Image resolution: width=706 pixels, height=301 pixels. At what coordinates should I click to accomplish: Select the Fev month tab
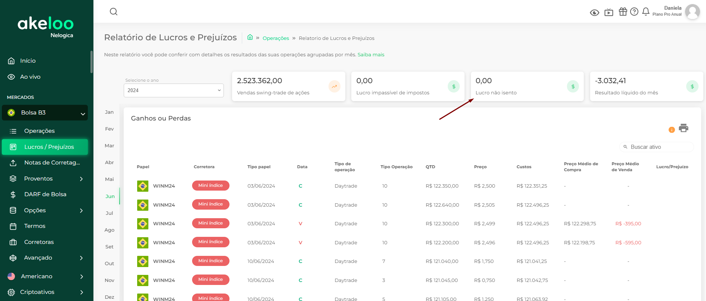tap(109, 129)
